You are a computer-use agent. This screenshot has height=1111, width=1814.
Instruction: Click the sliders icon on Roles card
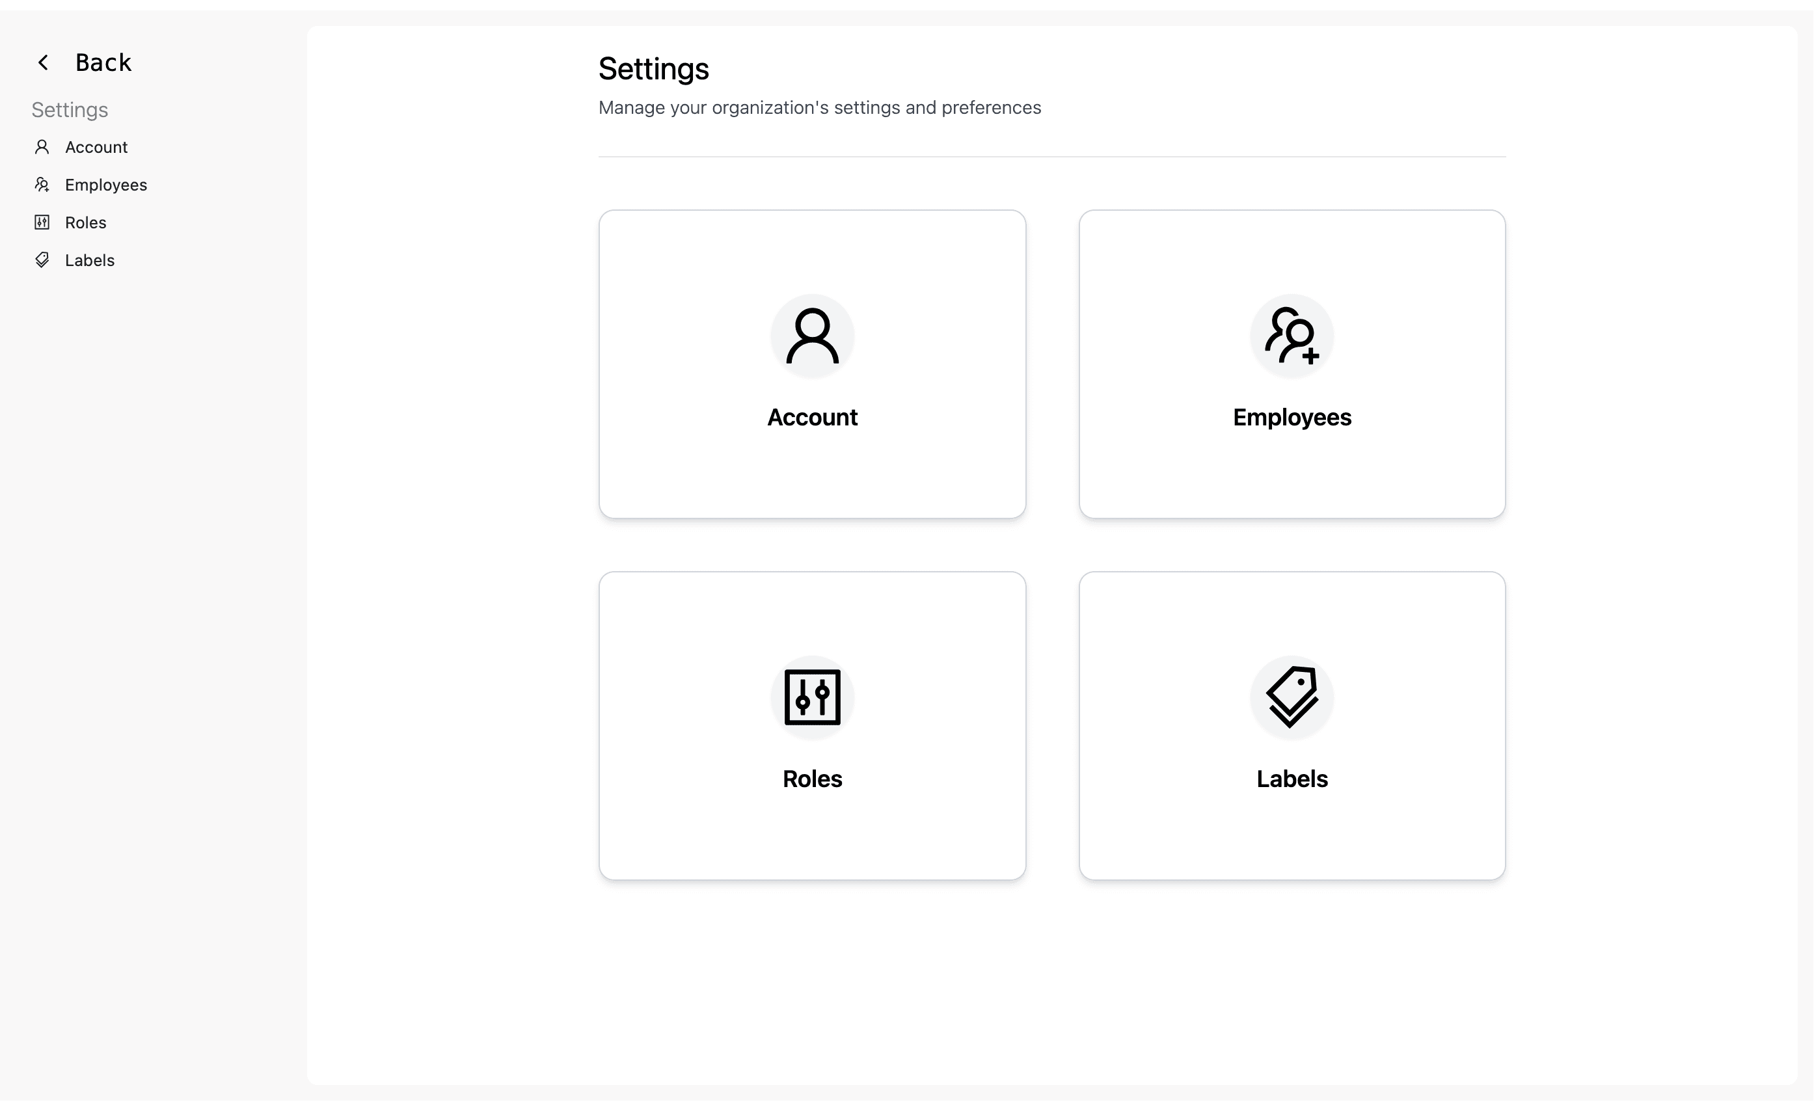tap(813, 697)
